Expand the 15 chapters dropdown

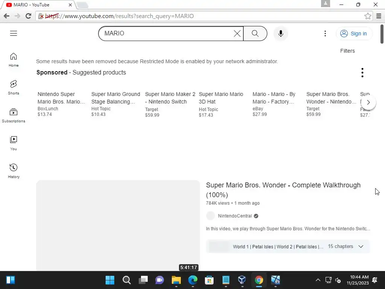361,246
